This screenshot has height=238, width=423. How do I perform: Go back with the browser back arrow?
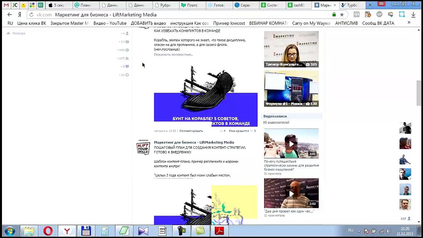[10, 15]
